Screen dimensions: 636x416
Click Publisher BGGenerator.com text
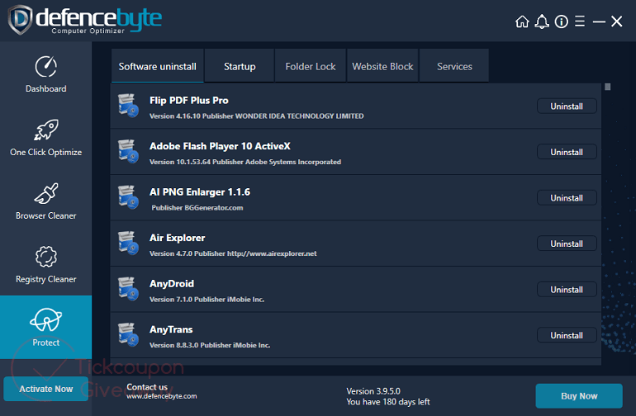pyautogui.click(x=197, y=208)
